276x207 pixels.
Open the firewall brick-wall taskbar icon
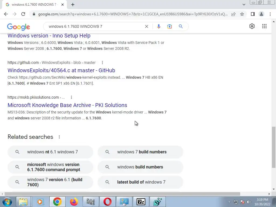point(91,202)
